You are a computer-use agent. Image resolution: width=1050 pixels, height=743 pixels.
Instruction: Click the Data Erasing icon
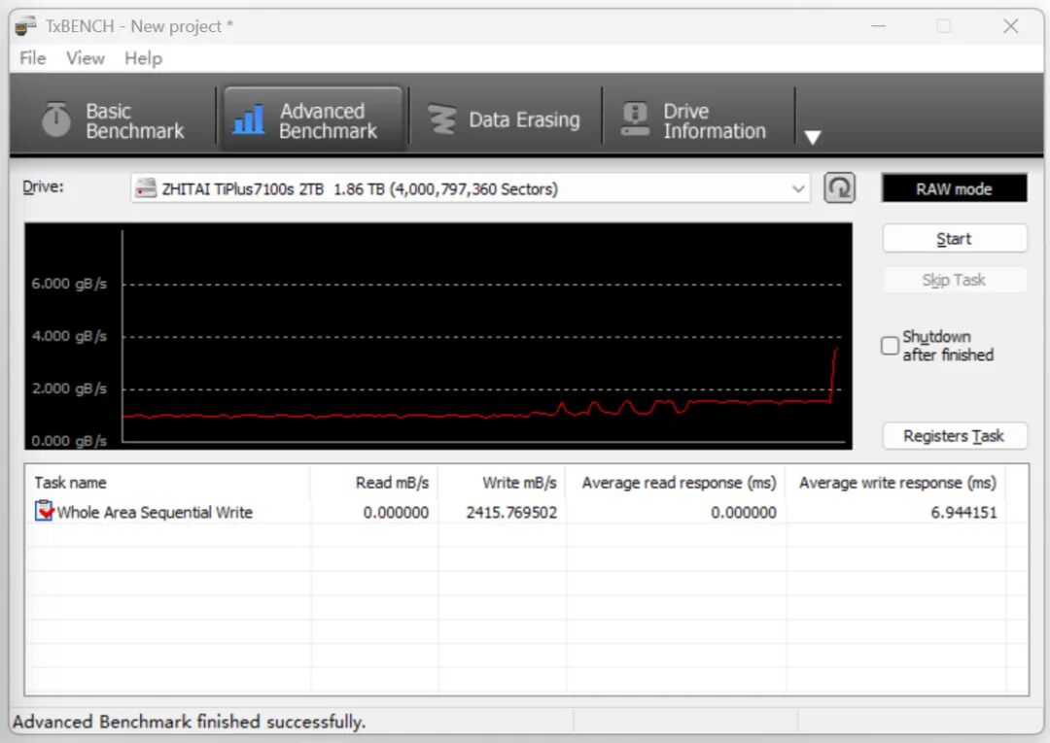(x=442, y=120)
